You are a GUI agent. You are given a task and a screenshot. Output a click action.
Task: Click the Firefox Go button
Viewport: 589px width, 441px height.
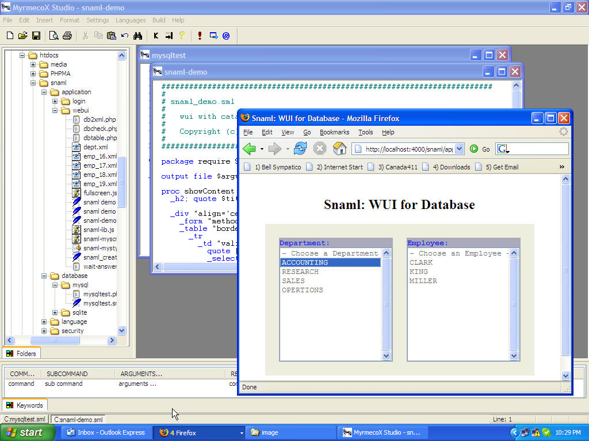tap(480, 149)
